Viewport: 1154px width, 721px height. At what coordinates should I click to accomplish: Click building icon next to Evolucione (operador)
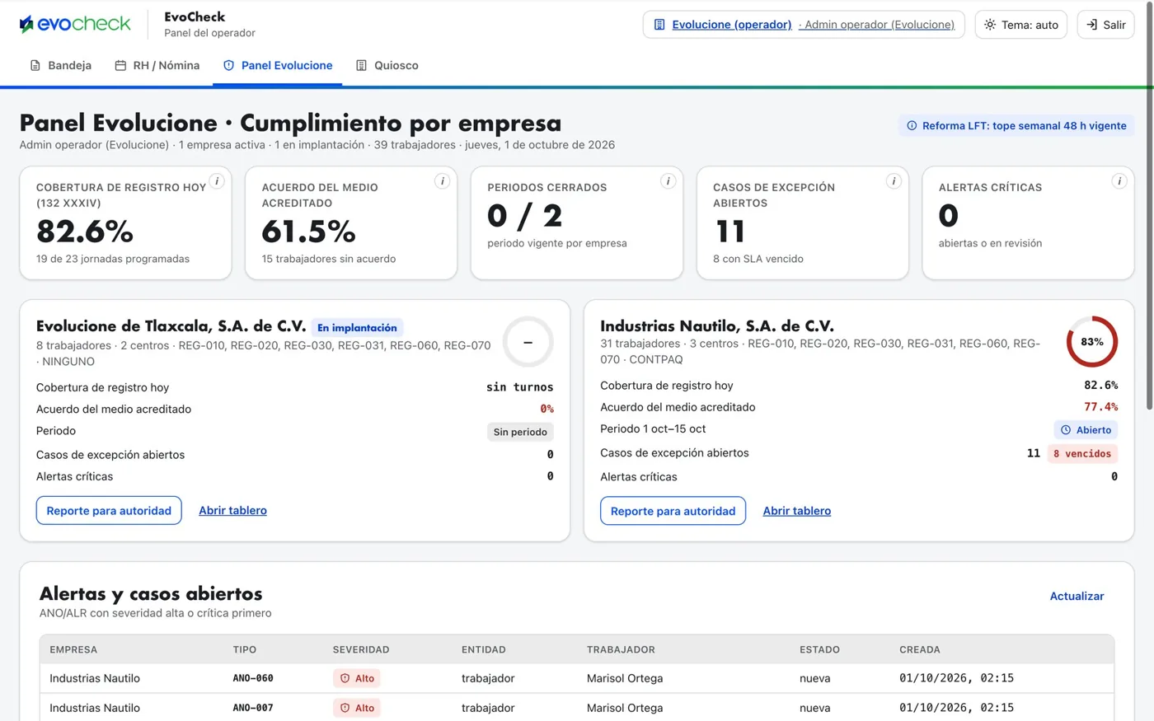point(659,25)
